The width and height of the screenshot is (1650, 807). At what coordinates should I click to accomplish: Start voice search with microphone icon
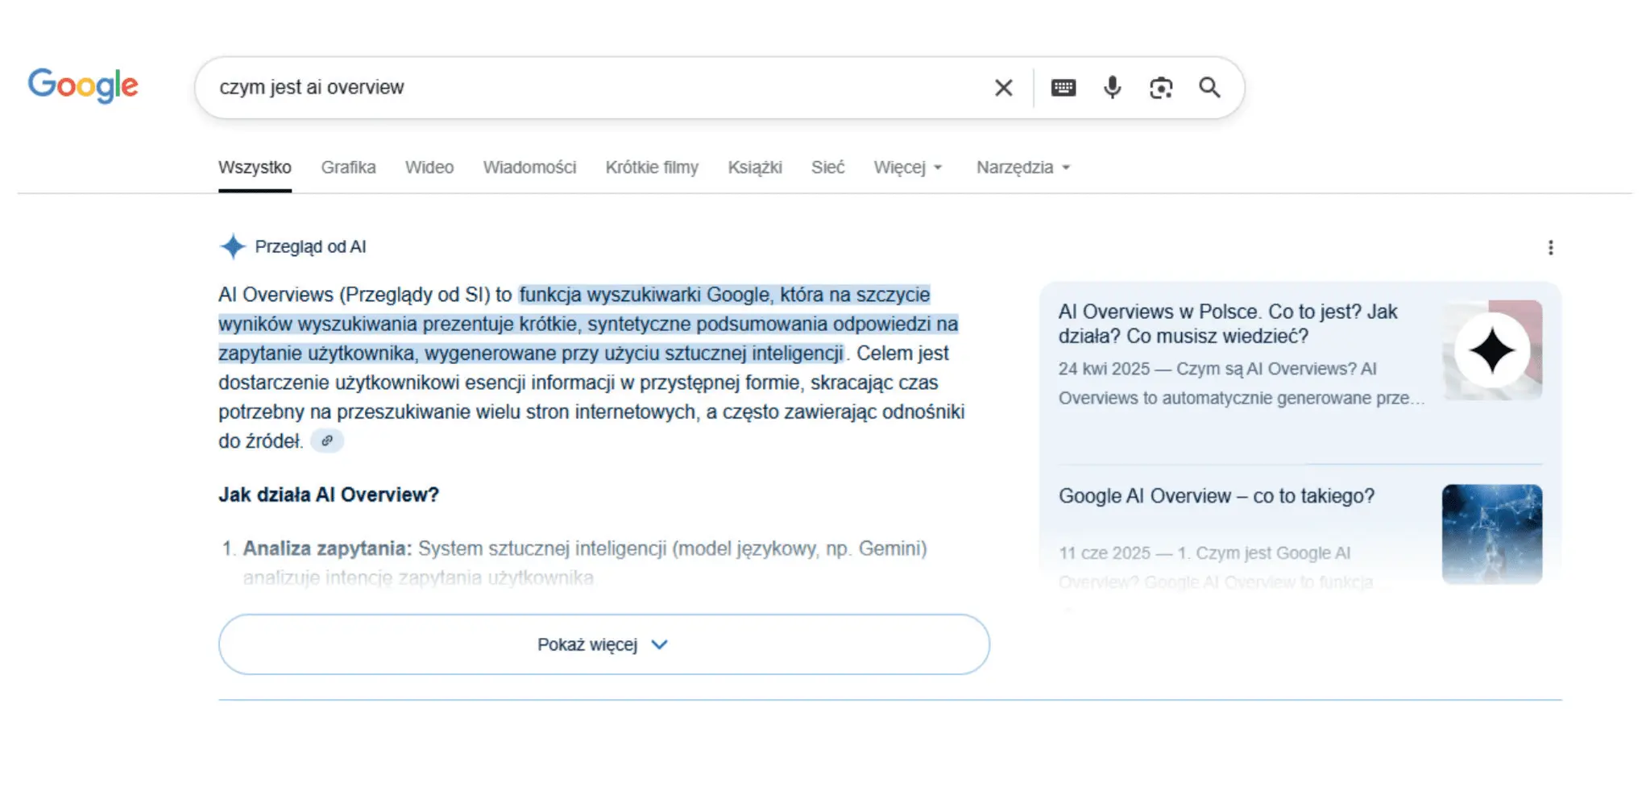click(x=1112, y=88)
